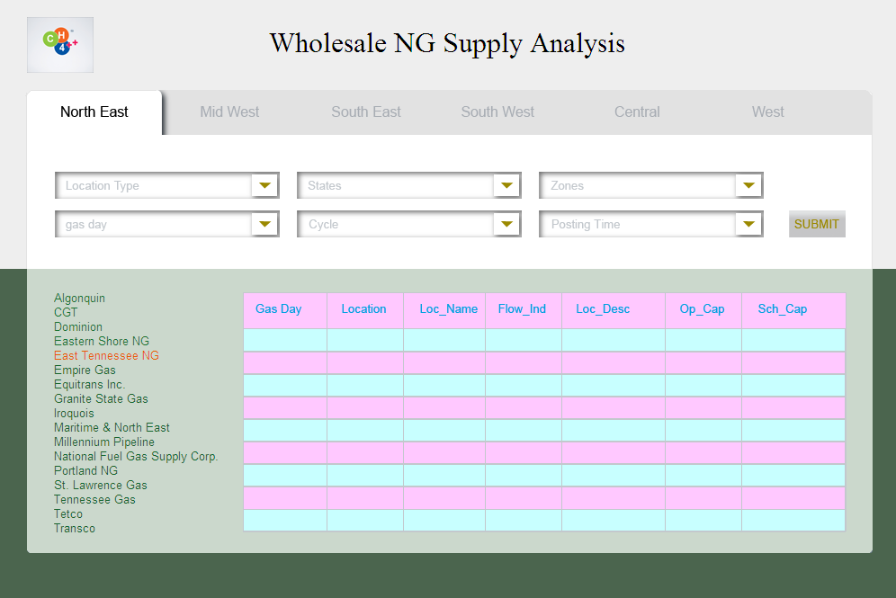
Task: Open the Zones dropdown arrow
Action: 749,185
